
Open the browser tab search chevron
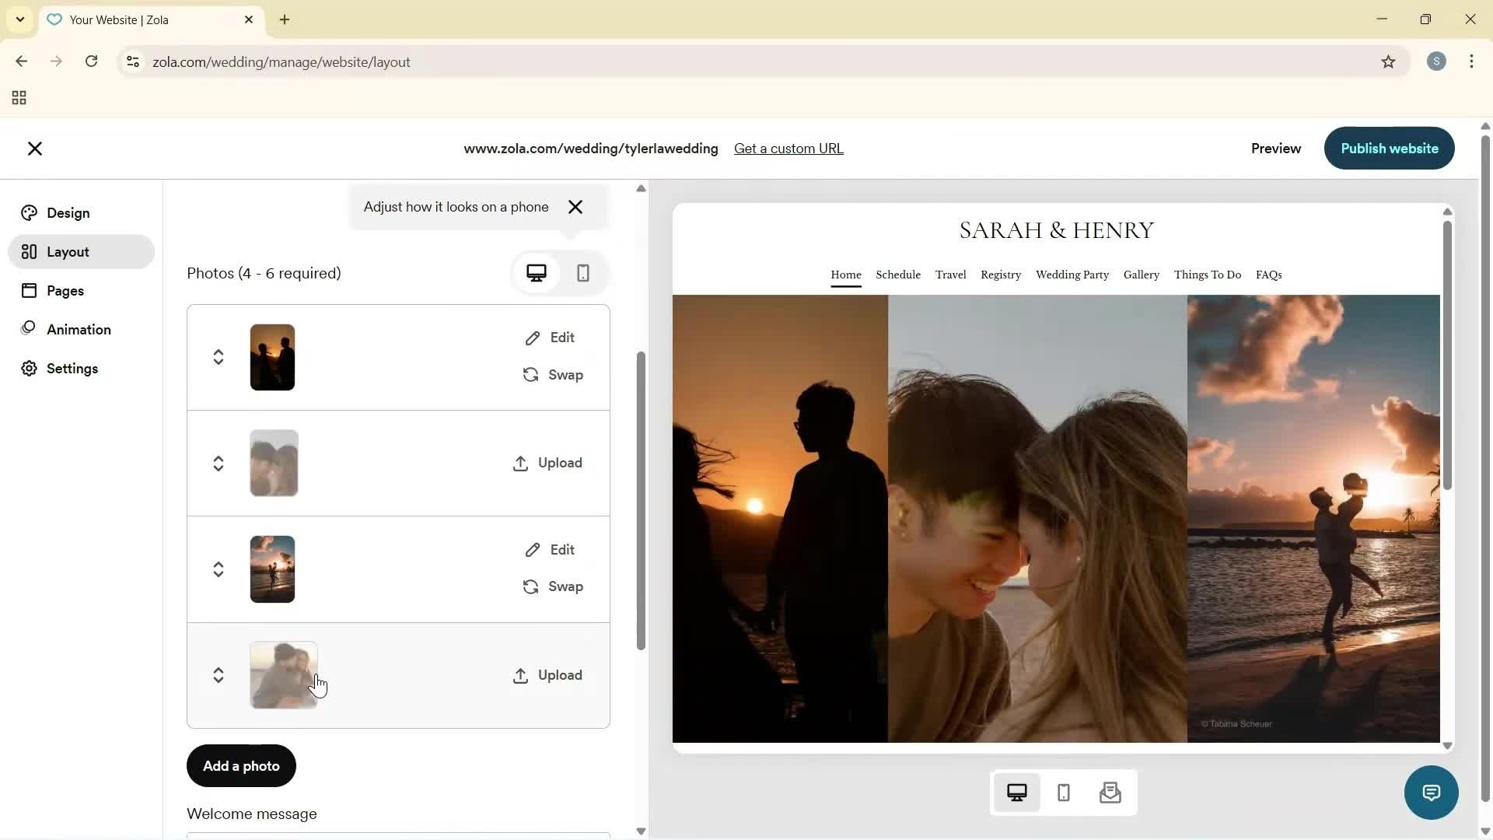pos(19,19)
